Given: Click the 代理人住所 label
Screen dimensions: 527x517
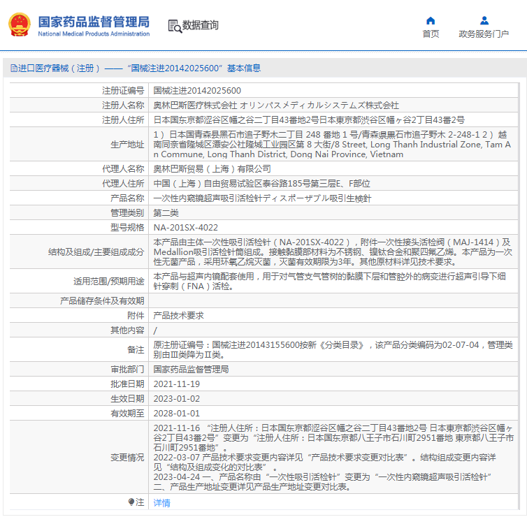Looking at the screenshot, I should tap(123, 184).
